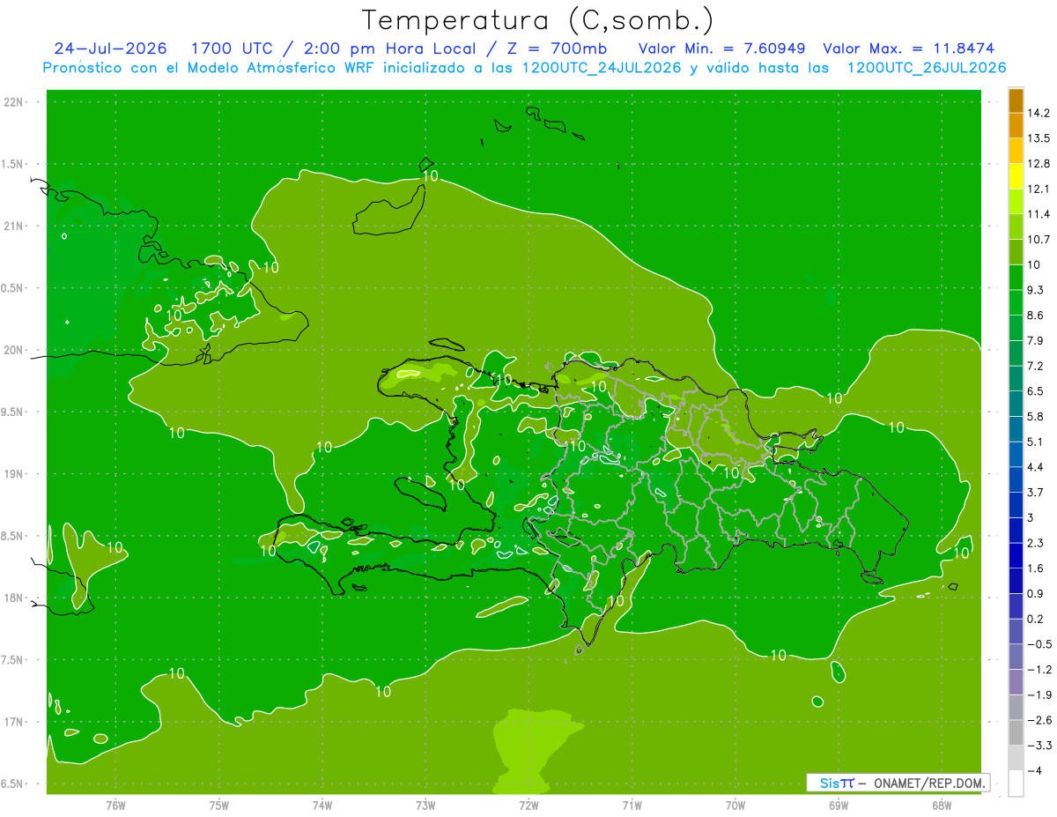Click the purple swatch between -1.9 and -1.2

1016,682
